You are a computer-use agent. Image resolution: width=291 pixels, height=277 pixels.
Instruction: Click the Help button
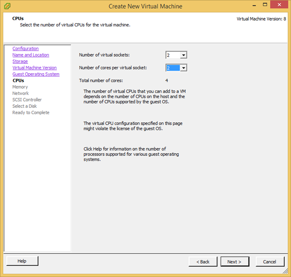pyautogui.click(x=22, y=261)
